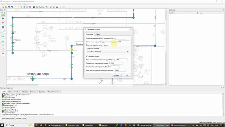Open the Формула расчета dropdown

point(108,52)
